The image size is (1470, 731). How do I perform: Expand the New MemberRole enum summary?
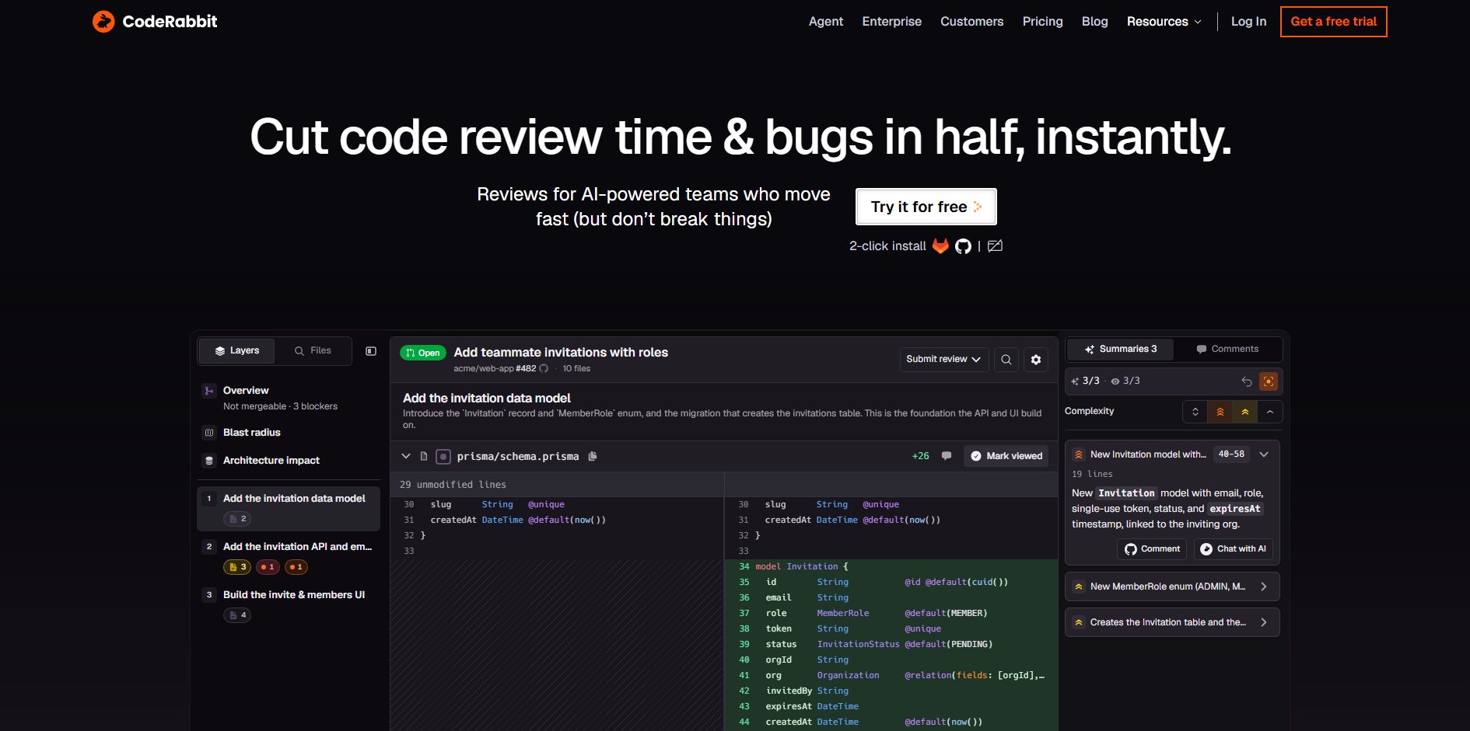pyautogui.click(x=1264, y=587)
